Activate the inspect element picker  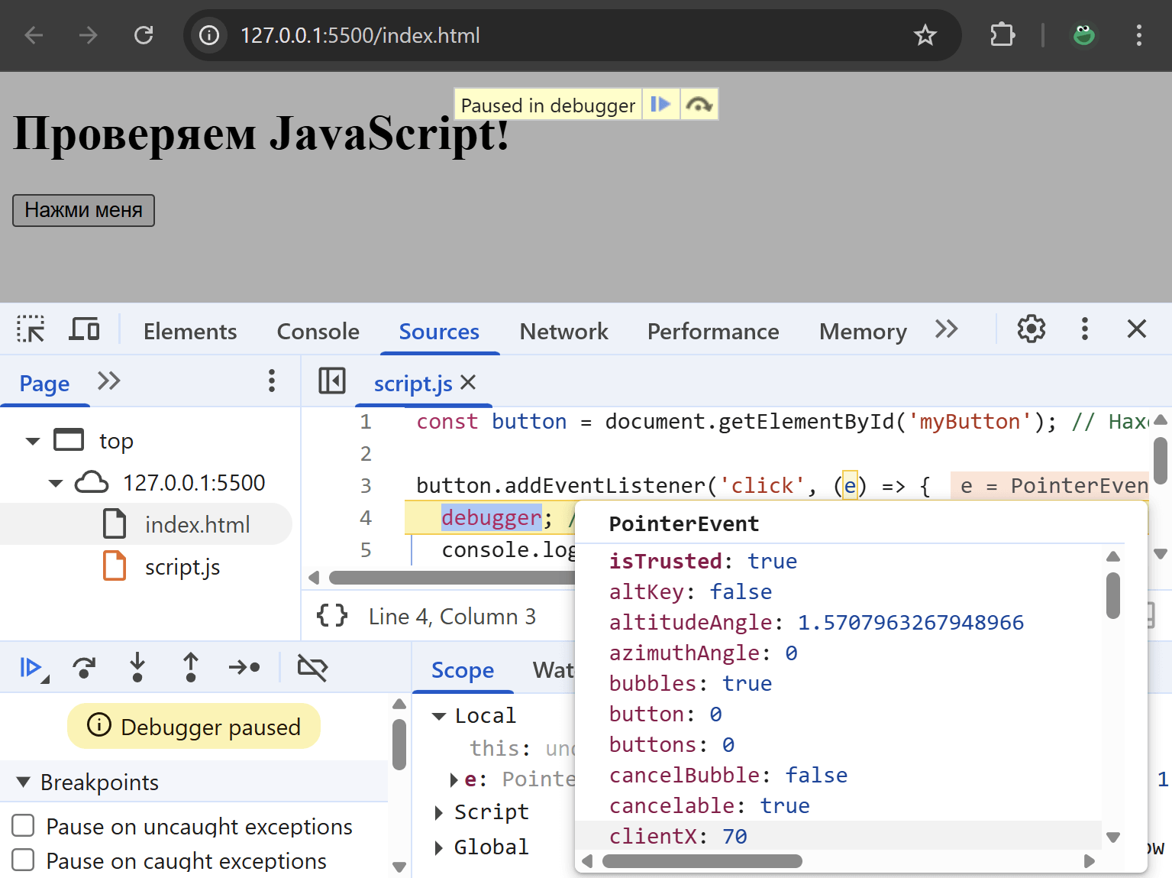[x=31, y=330]
